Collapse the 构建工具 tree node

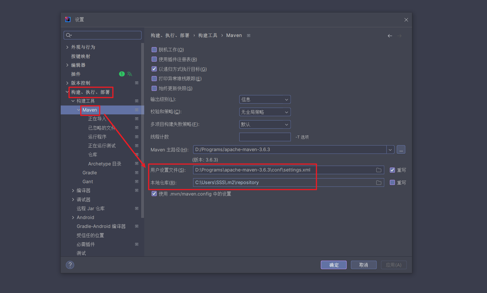[x=73, y=101]
